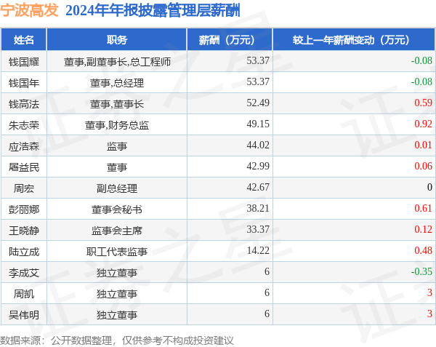Click salary value 52.49
The height and width of the screenshot is (347, 436).
(x=258, y=103)
